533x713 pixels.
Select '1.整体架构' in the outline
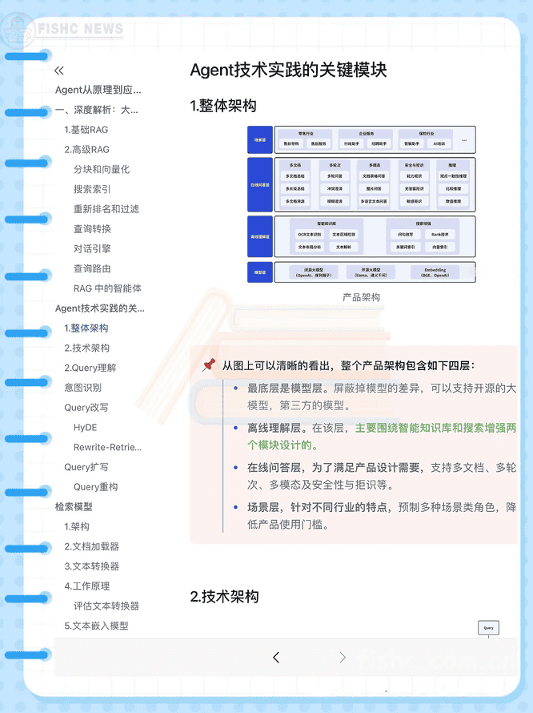coord(86,328)
